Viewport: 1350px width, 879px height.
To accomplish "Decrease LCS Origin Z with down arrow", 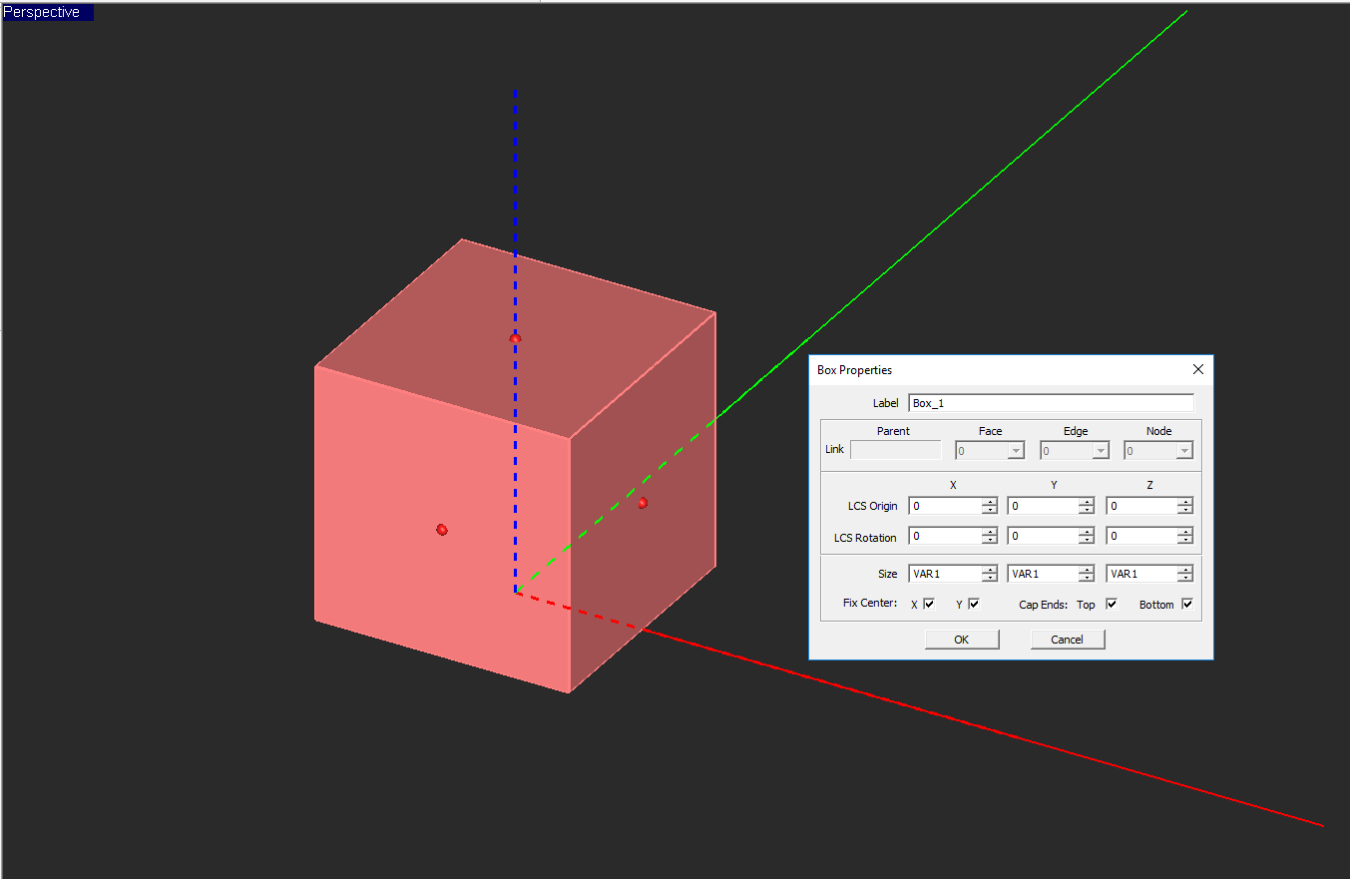I will click(x=1184, y=511).
